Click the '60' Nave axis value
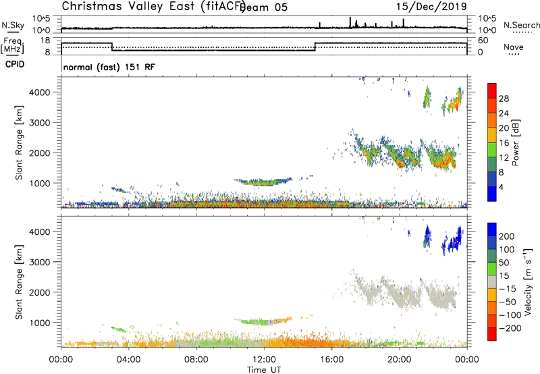 coord(483,41)
